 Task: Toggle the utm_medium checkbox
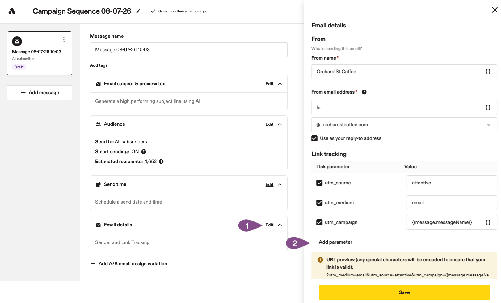[x=319, y=203]
